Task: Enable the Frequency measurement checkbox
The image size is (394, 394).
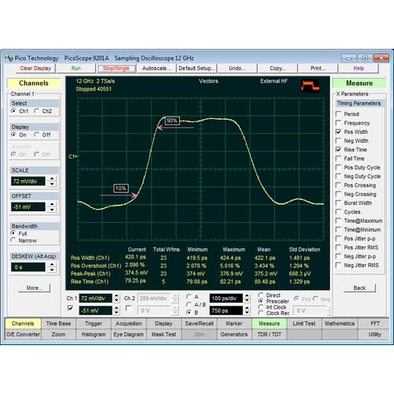Action: click(339, 123)
